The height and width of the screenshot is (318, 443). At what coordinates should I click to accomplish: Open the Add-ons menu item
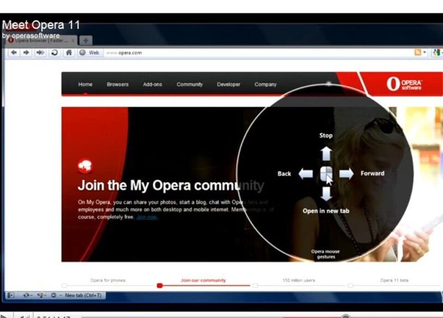tap(153, 84)
